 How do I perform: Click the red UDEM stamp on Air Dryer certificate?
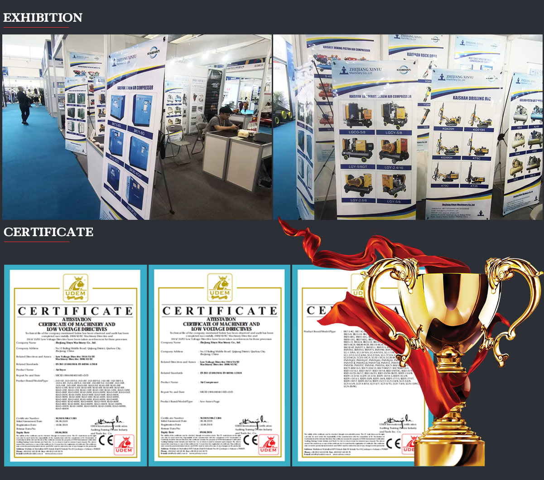pyautogui.click(x=124, y=445)
